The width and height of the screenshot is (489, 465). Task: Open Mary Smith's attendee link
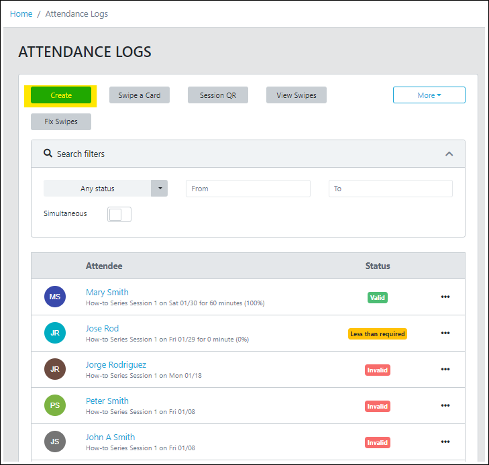click(107, 293)
